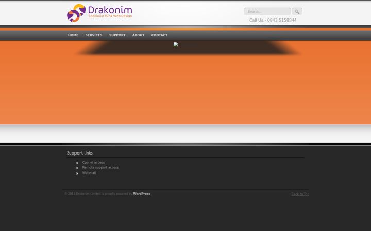Click arrow bullet beside Cpanel access
This screenshot has height=231, width=371.
click(77, 163)
